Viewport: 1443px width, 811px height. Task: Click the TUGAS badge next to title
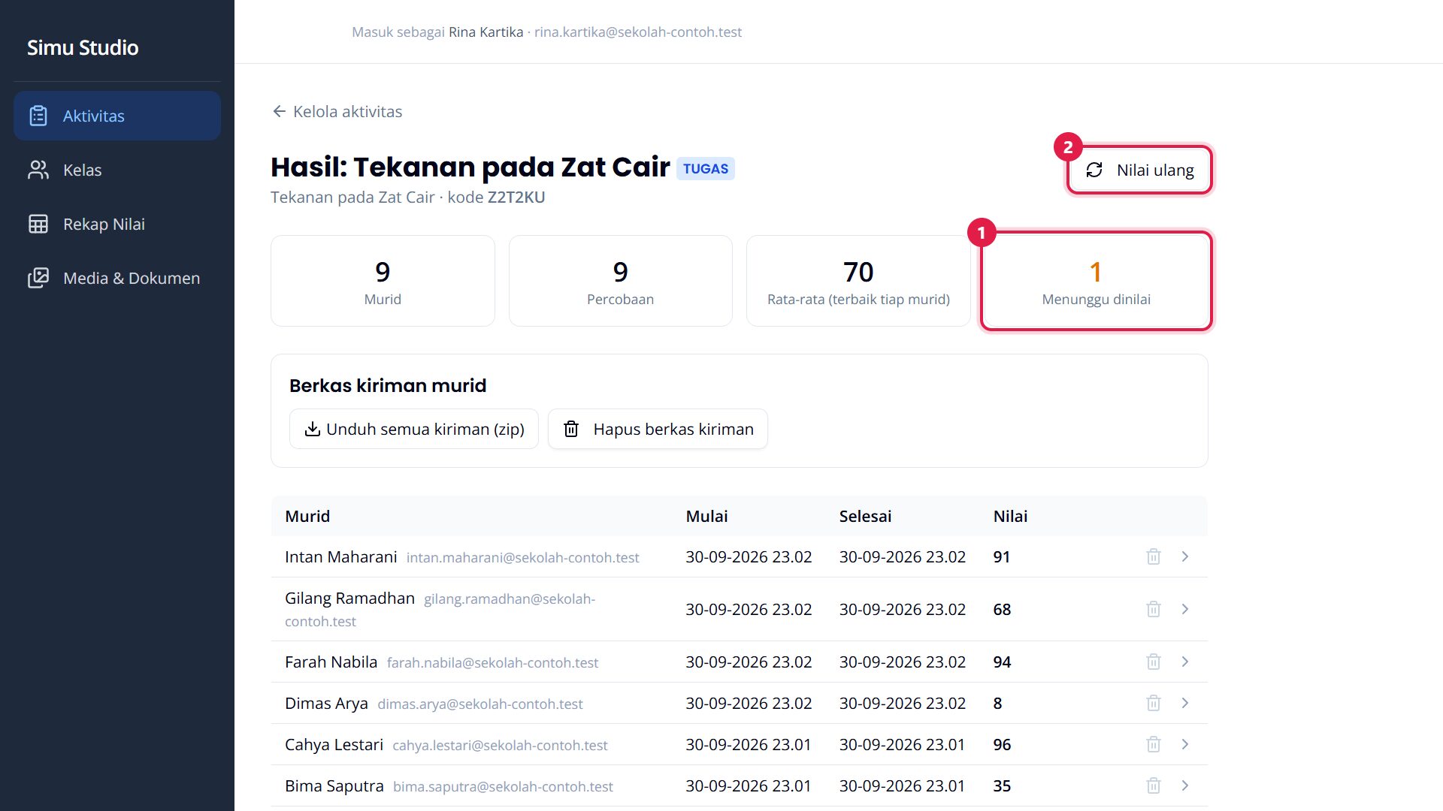point(706,169)
